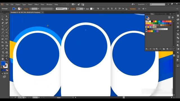Choose the Pencil tool
The height and width of the screenshot is (101, 180).
click(x=3, y=33)
